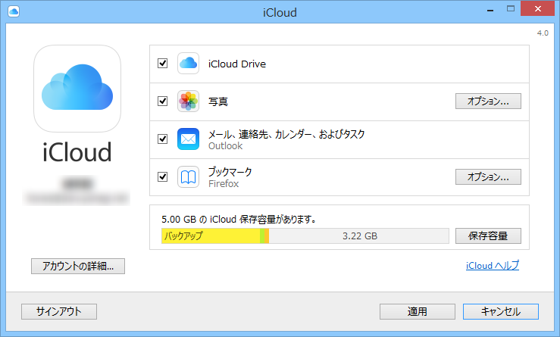Toggle the 写真 checkbox
The image size is (560, 337).
click(162, 101)
